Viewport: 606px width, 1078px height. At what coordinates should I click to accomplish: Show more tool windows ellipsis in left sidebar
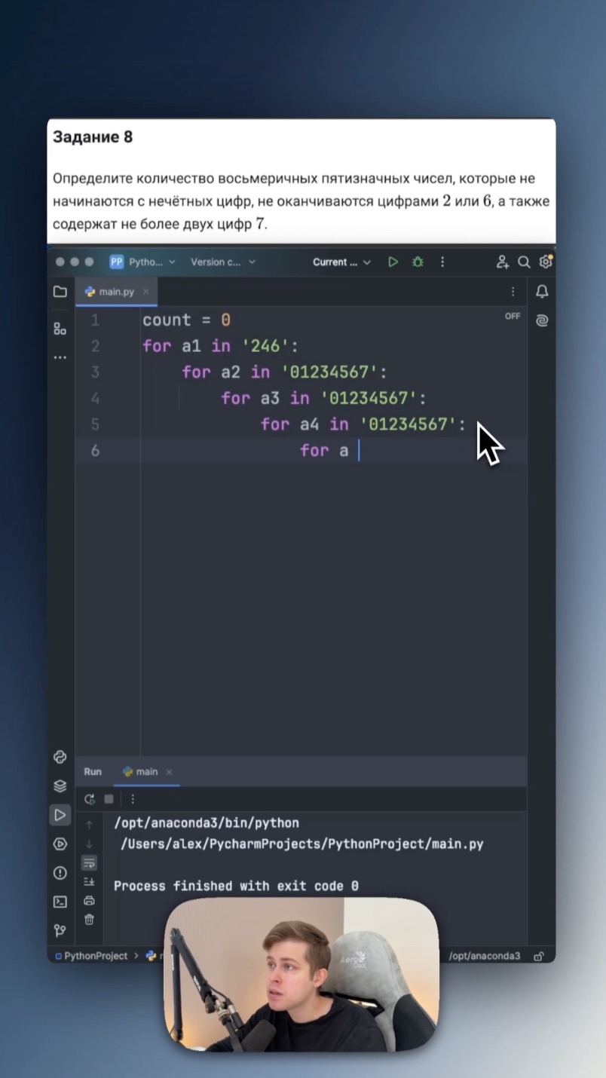pos(60,357)
